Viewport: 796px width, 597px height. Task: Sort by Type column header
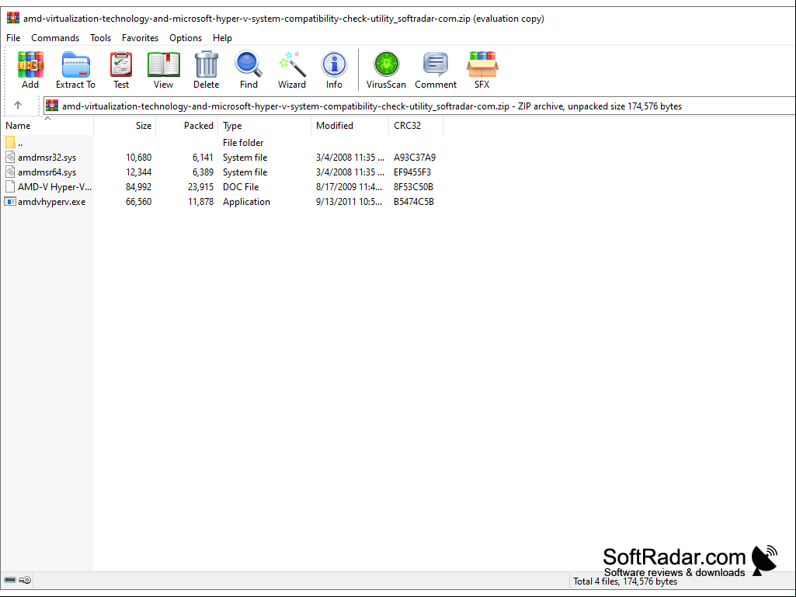pos(265,126)
